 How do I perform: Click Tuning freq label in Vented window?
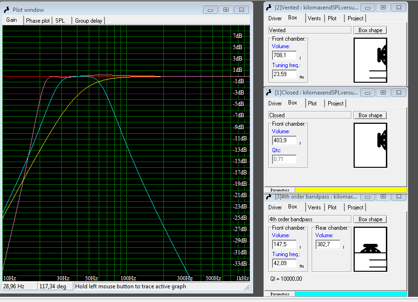pos(286,65)
